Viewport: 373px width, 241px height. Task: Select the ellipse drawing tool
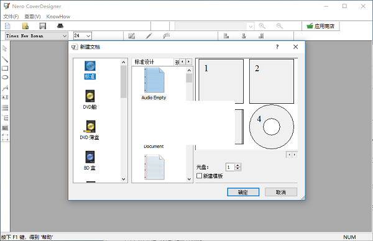coord(5,77)
